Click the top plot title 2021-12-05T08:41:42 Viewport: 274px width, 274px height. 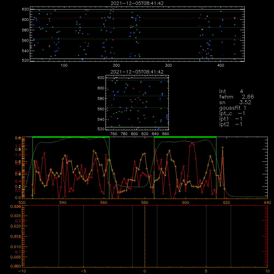(137, 3)
